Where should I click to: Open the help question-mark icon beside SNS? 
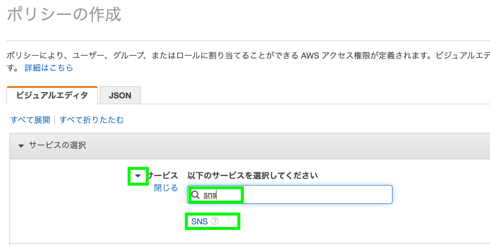pyautogui.click(x=215, y=221)
